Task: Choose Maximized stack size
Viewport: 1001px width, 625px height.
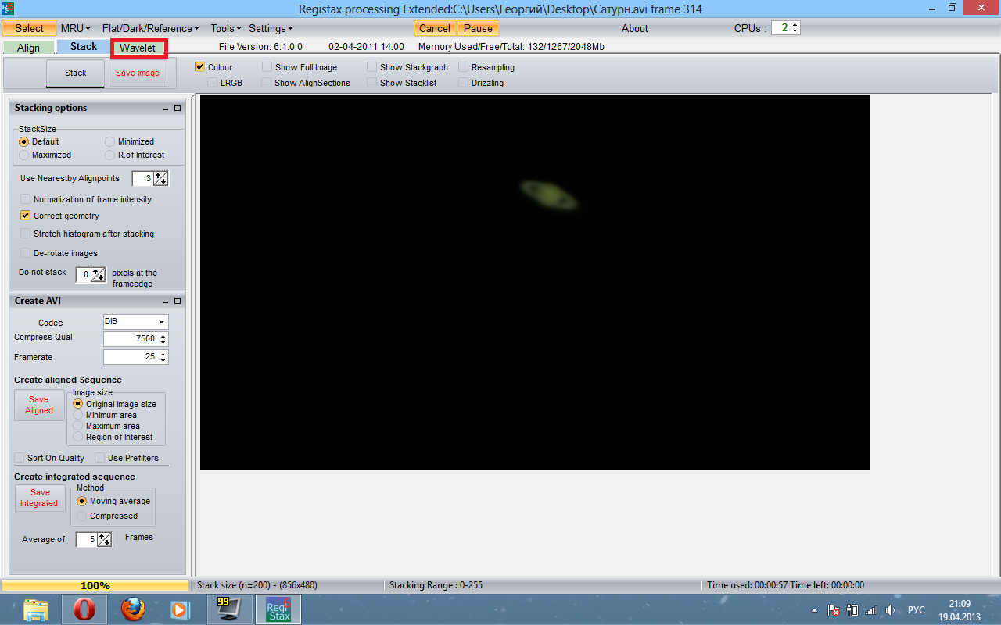Action: [23, 155]
